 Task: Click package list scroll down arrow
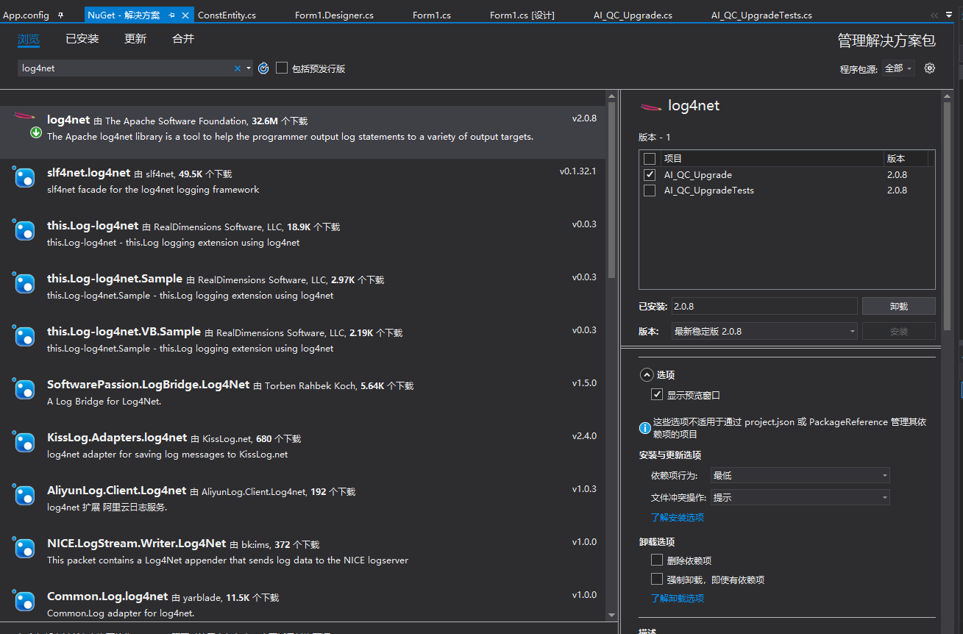[611, 615]
